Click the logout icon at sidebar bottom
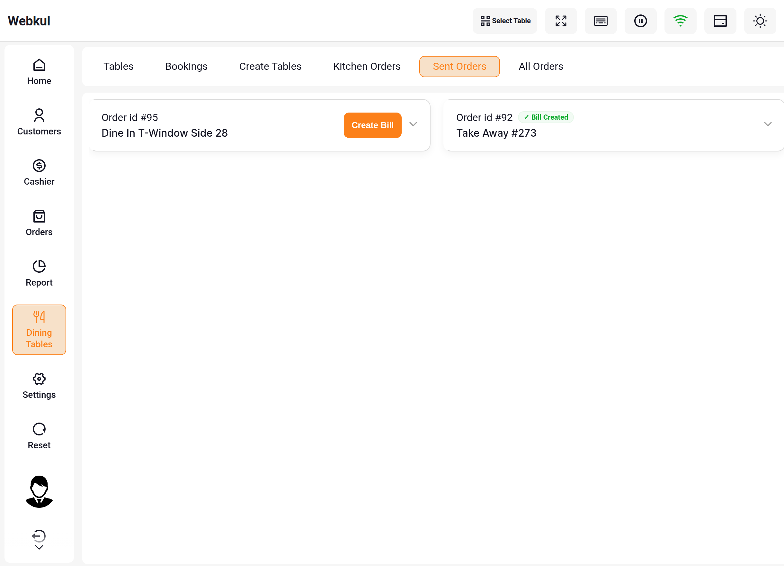 click(39, 536)
